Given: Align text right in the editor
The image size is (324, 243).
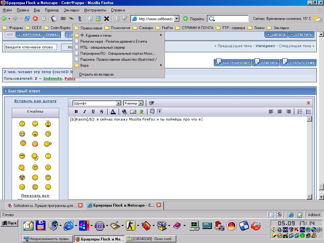Looking at the screenshot, I should point(289,112).
